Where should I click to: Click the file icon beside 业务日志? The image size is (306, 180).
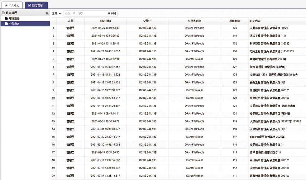[x=6, y=24]
